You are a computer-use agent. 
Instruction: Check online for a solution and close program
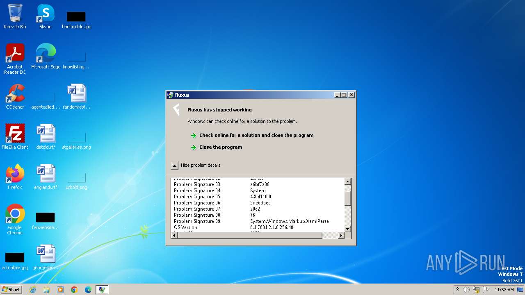[256, 135]
